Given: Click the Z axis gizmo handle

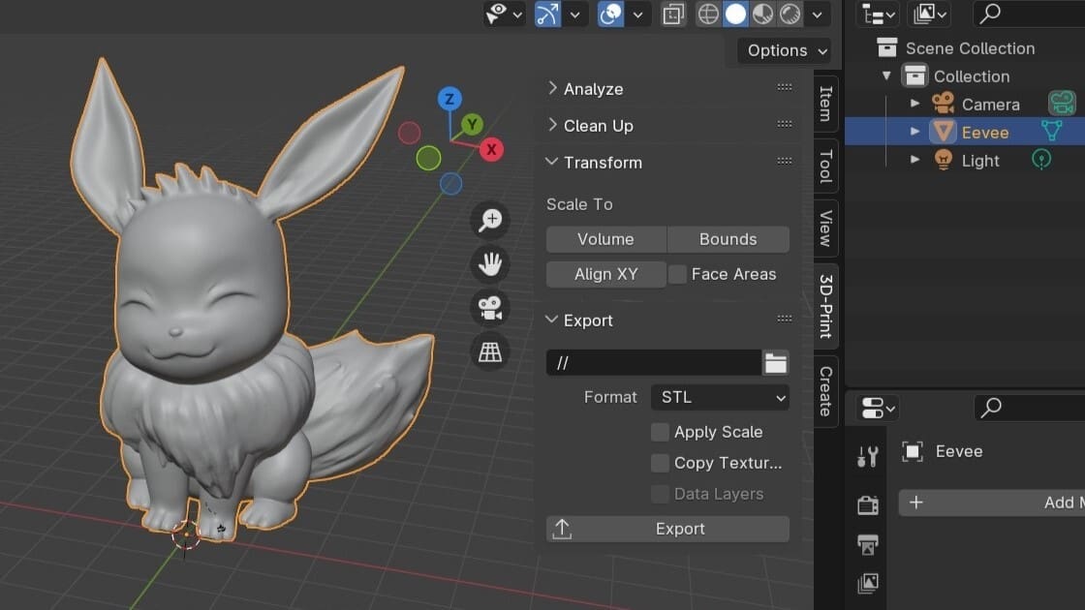Looking at the screenshot, I should (x=449, y=99).
